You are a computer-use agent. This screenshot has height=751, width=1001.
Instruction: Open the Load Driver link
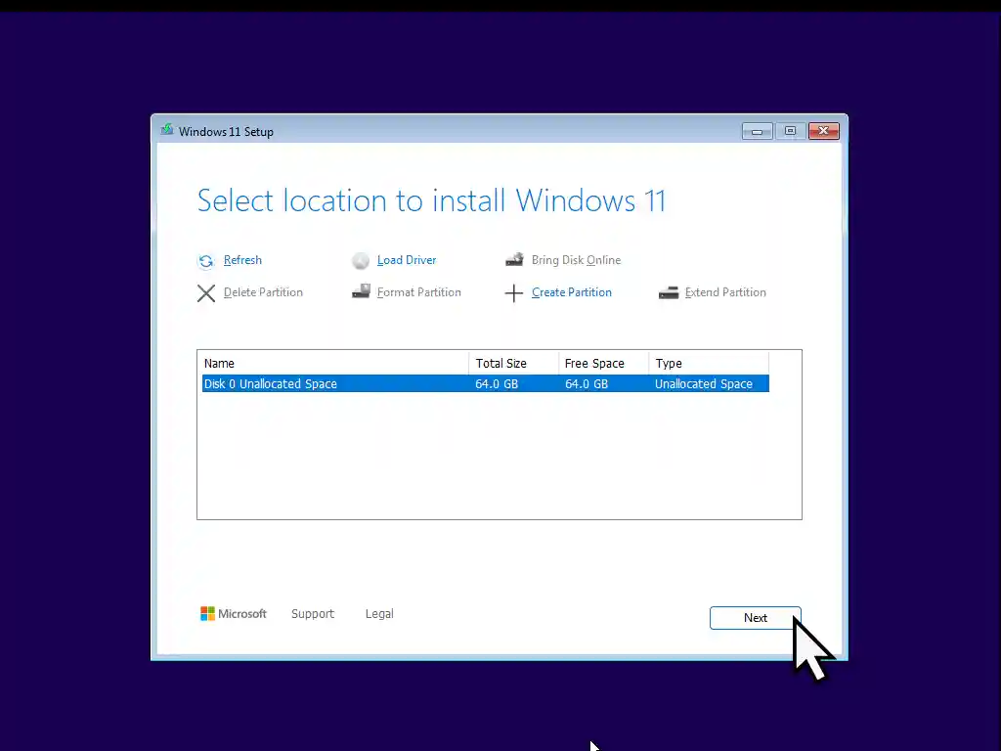click(x=407, y=260)
